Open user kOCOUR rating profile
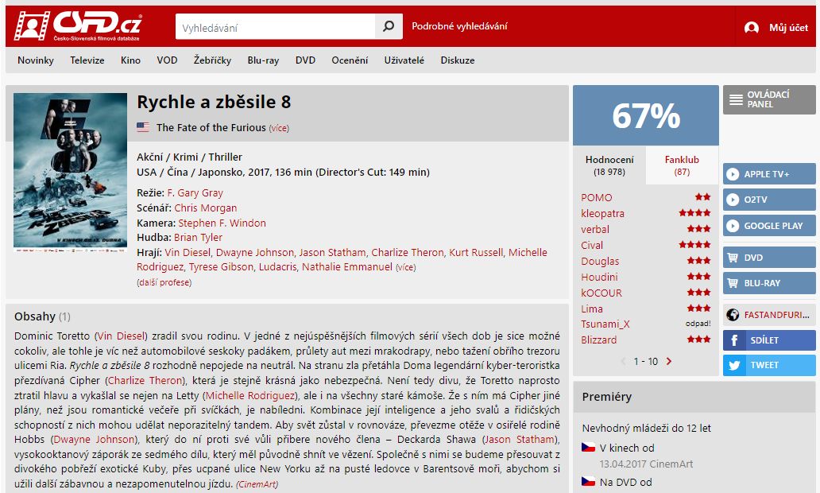Viewport: 820px width, 493px height. click(601, 293)
